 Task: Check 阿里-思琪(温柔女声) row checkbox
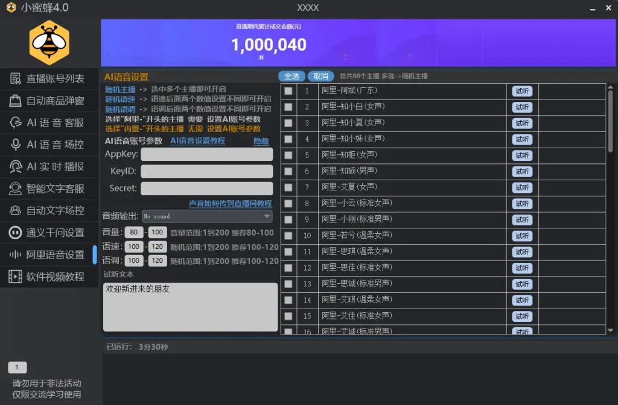(288, 252)
